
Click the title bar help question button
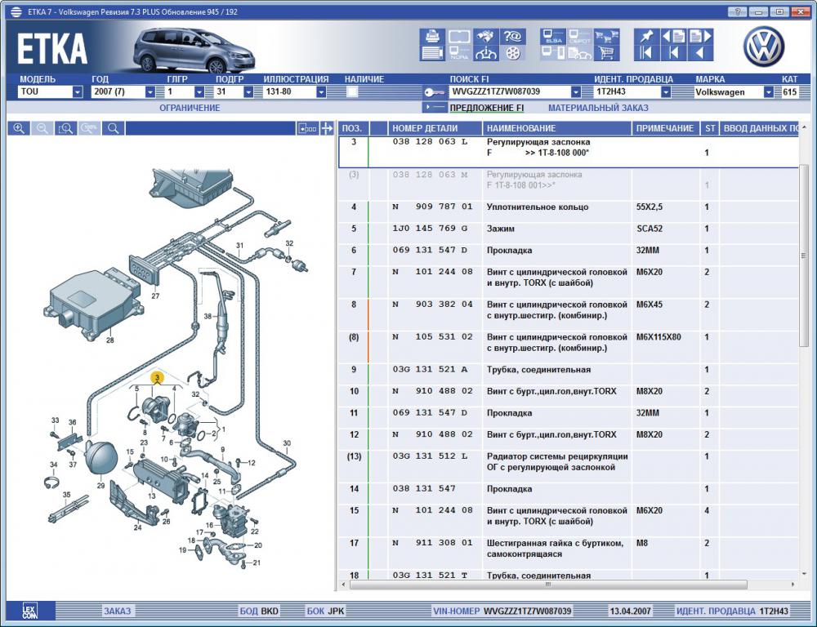[737, 12]
